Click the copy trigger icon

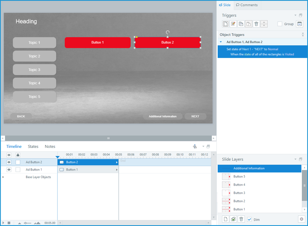point(241,24)
